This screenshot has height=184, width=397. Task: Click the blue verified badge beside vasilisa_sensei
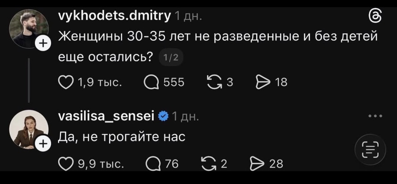[163, 116]
